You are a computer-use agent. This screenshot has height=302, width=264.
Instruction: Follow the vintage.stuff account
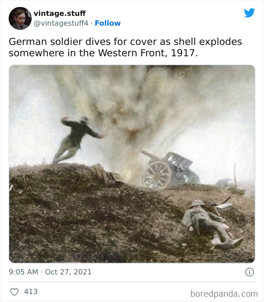(x=108, y=23)
